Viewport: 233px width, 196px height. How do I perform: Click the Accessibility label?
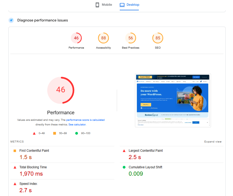coord(103,48)
